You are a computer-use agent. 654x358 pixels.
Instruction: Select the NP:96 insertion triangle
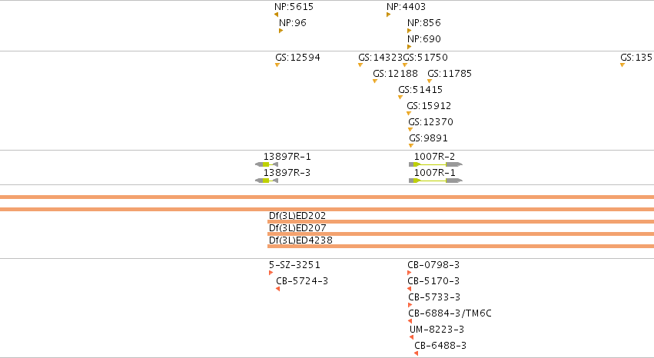pos(281,31)
